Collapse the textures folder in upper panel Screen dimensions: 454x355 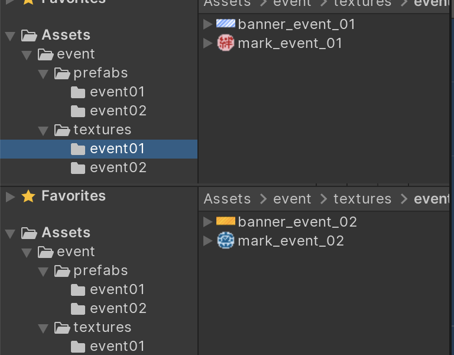pos(43,130)
